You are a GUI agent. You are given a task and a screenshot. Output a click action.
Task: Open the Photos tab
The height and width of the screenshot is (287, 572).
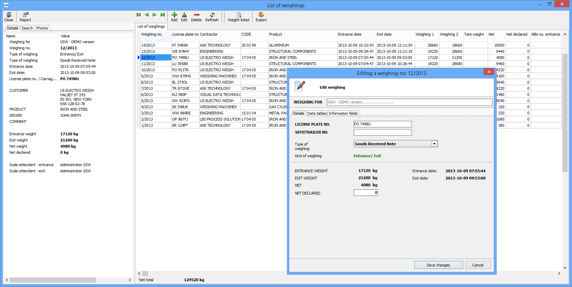click(x=42, y=28)
